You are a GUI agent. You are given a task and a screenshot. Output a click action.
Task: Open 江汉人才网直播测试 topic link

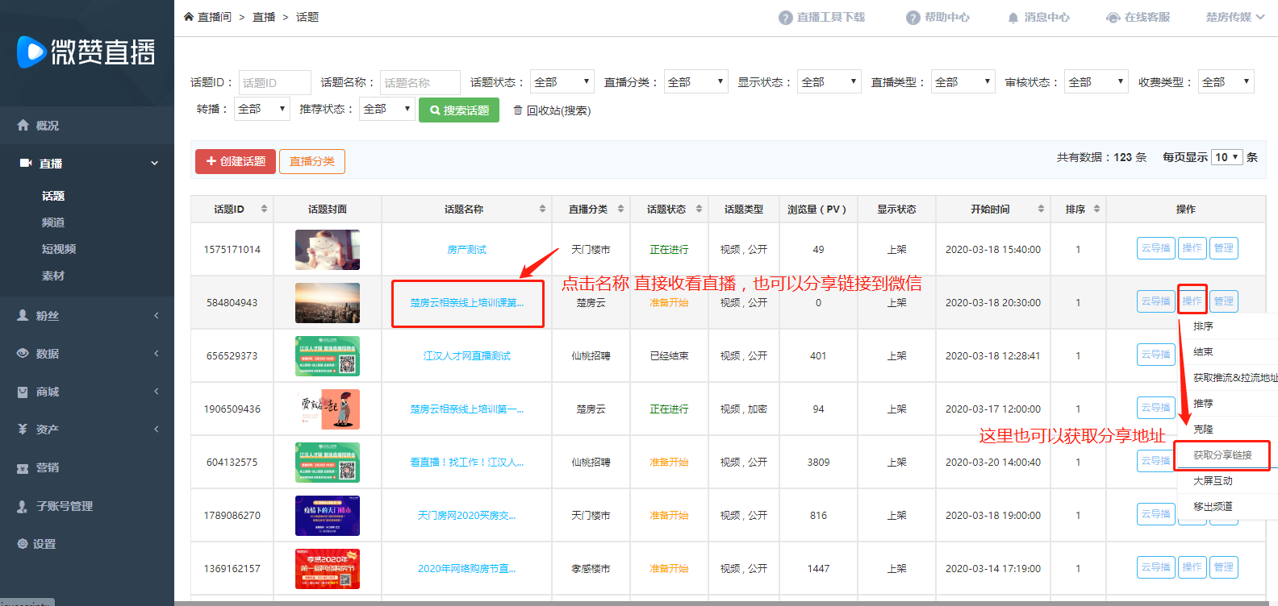coord(467,356)
